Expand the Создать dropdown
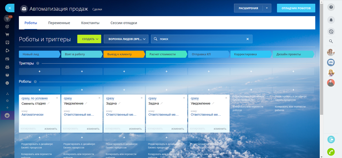 [89, 39]
